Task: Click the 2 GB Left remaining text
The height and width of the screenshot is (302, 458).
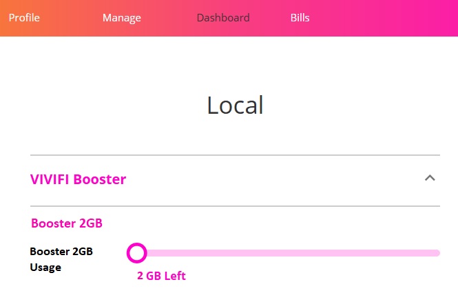Action: (x=161, y=276)
